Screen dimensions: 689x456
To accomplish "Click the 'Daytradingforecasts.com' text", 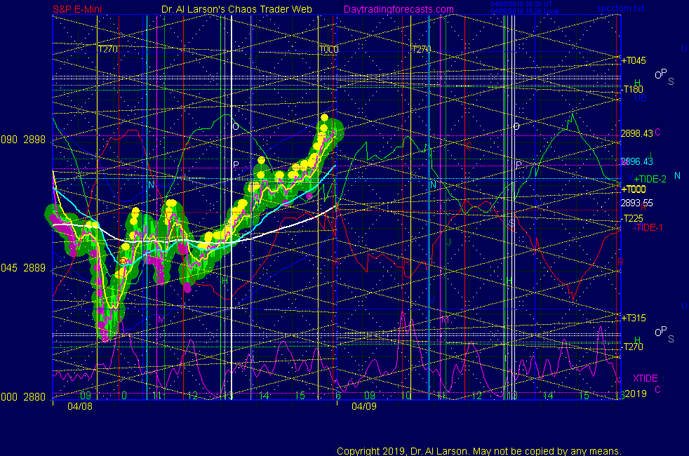I will (399, 9).
